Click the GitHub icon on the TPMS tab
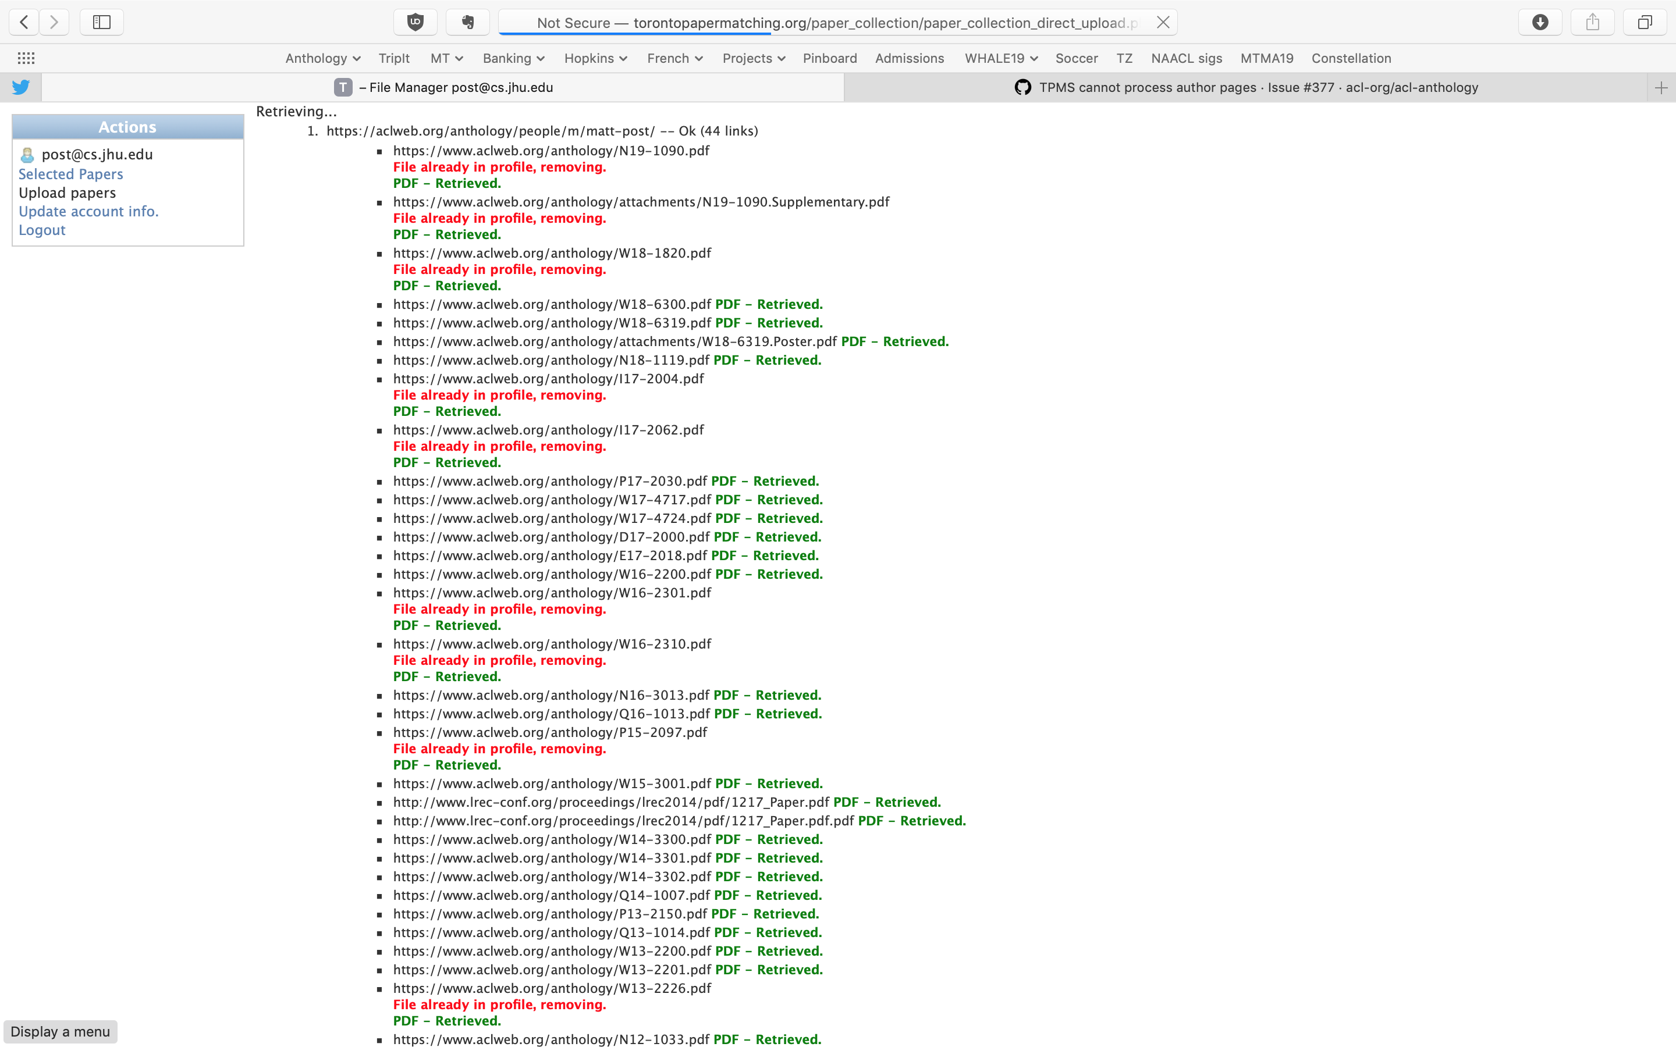 [1023, 87]
